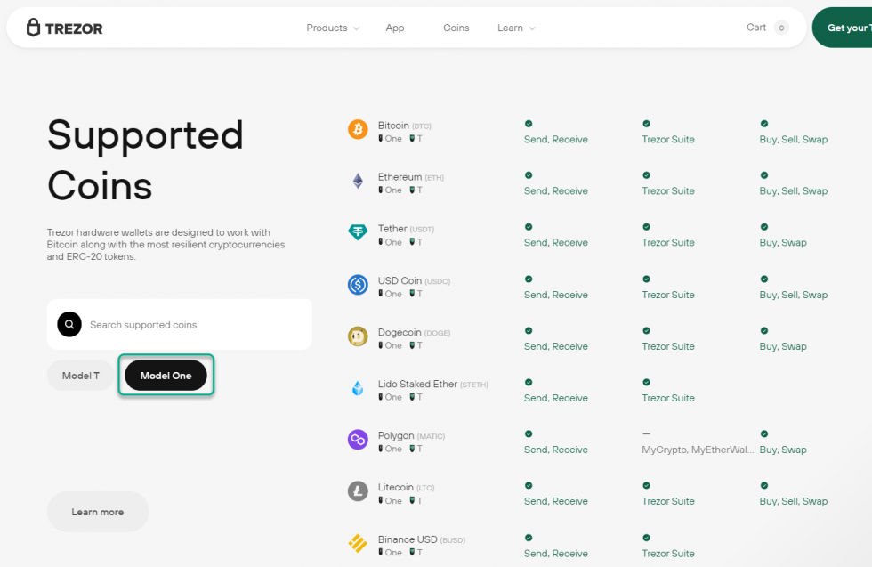Click the Tether coin icon
Image resolution: width=872 pixels, height=567 pixels.
(x=358, y=232)
